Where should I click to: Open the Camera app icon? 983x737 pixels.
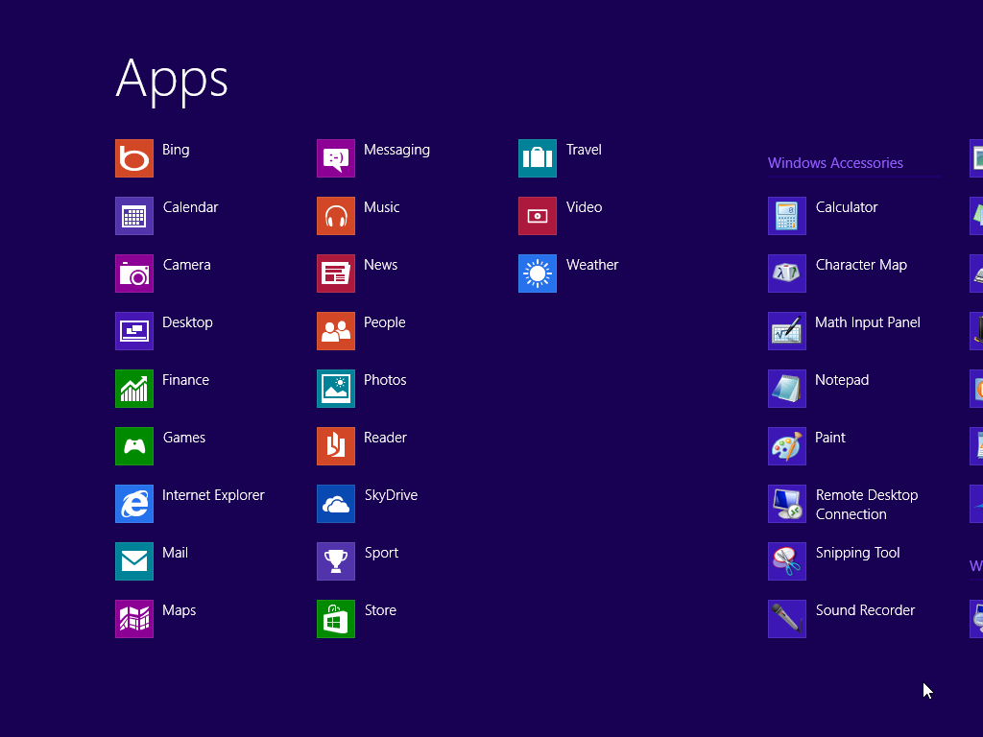(134, 273)
